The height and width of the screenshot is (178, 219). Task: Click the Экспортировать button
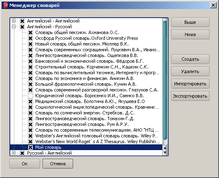[x=190, y=96]
